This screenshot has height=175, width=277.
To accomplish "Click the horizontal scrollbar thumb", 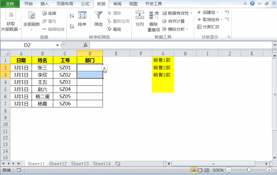I will point(213,164).
